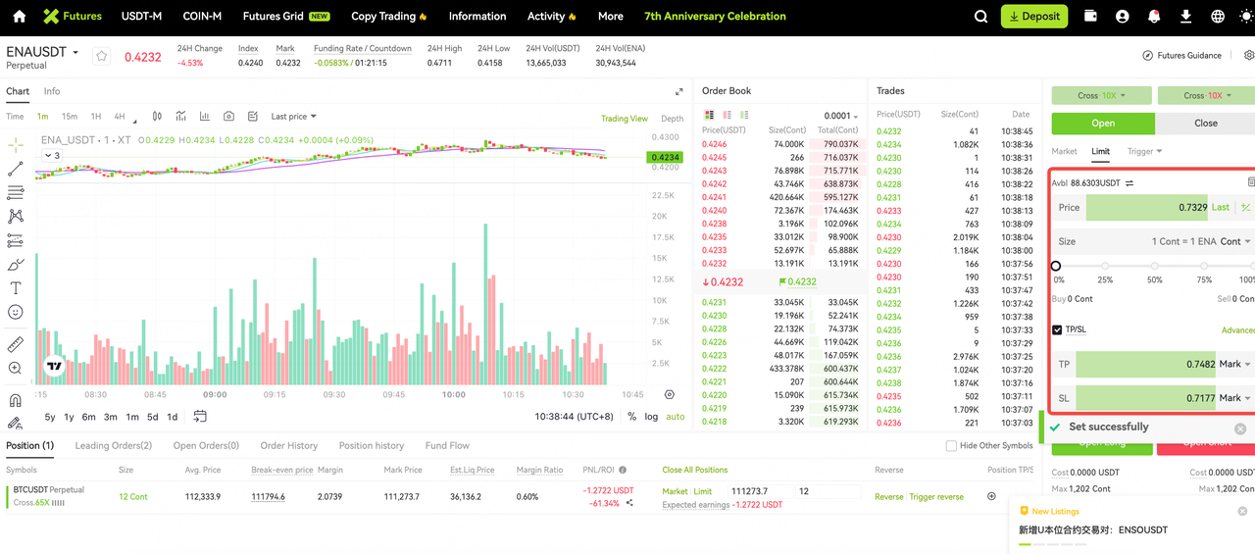Pick the text annotation tool

[x=15, y=288]
